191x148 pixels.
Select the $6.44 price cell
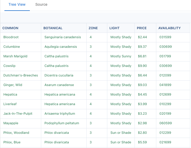[145, 75]
